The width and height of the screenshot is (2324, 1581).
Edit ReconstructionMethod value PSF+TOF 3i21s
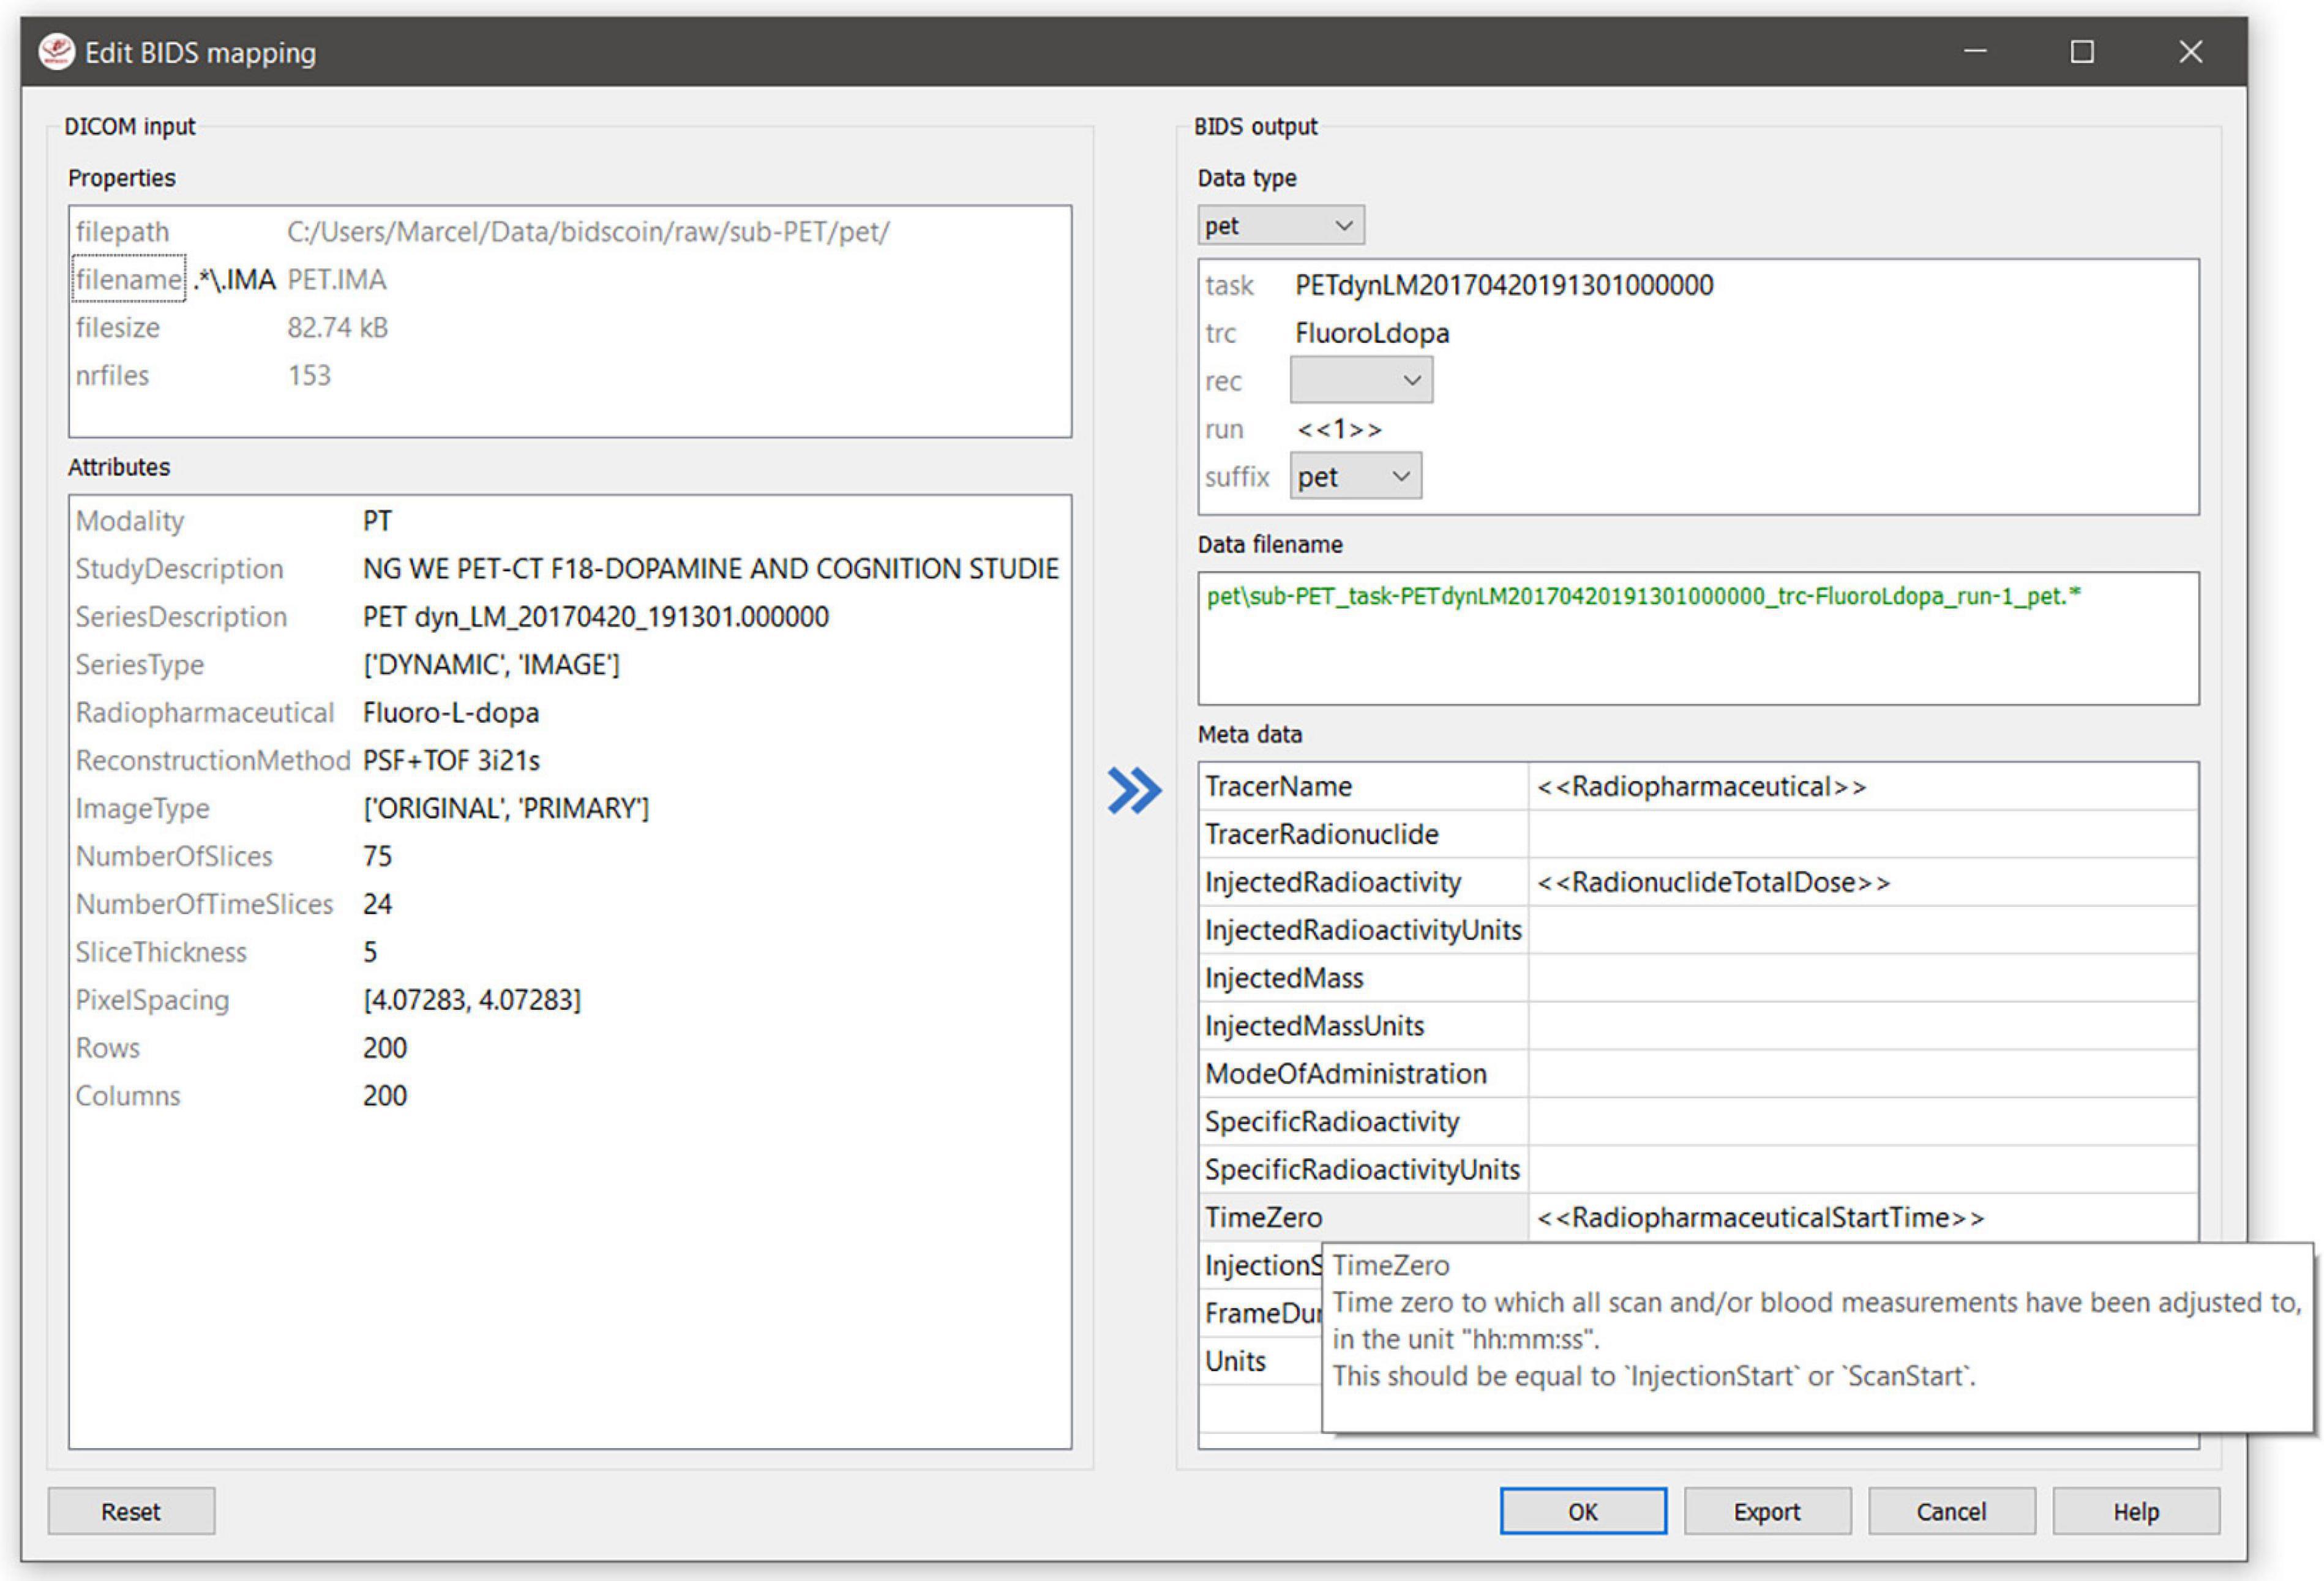tap(451, 760)
